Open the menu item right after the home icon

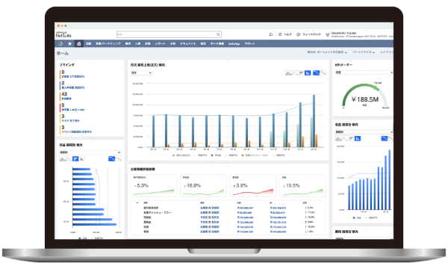pyautogui.click(x=89, y=44)
